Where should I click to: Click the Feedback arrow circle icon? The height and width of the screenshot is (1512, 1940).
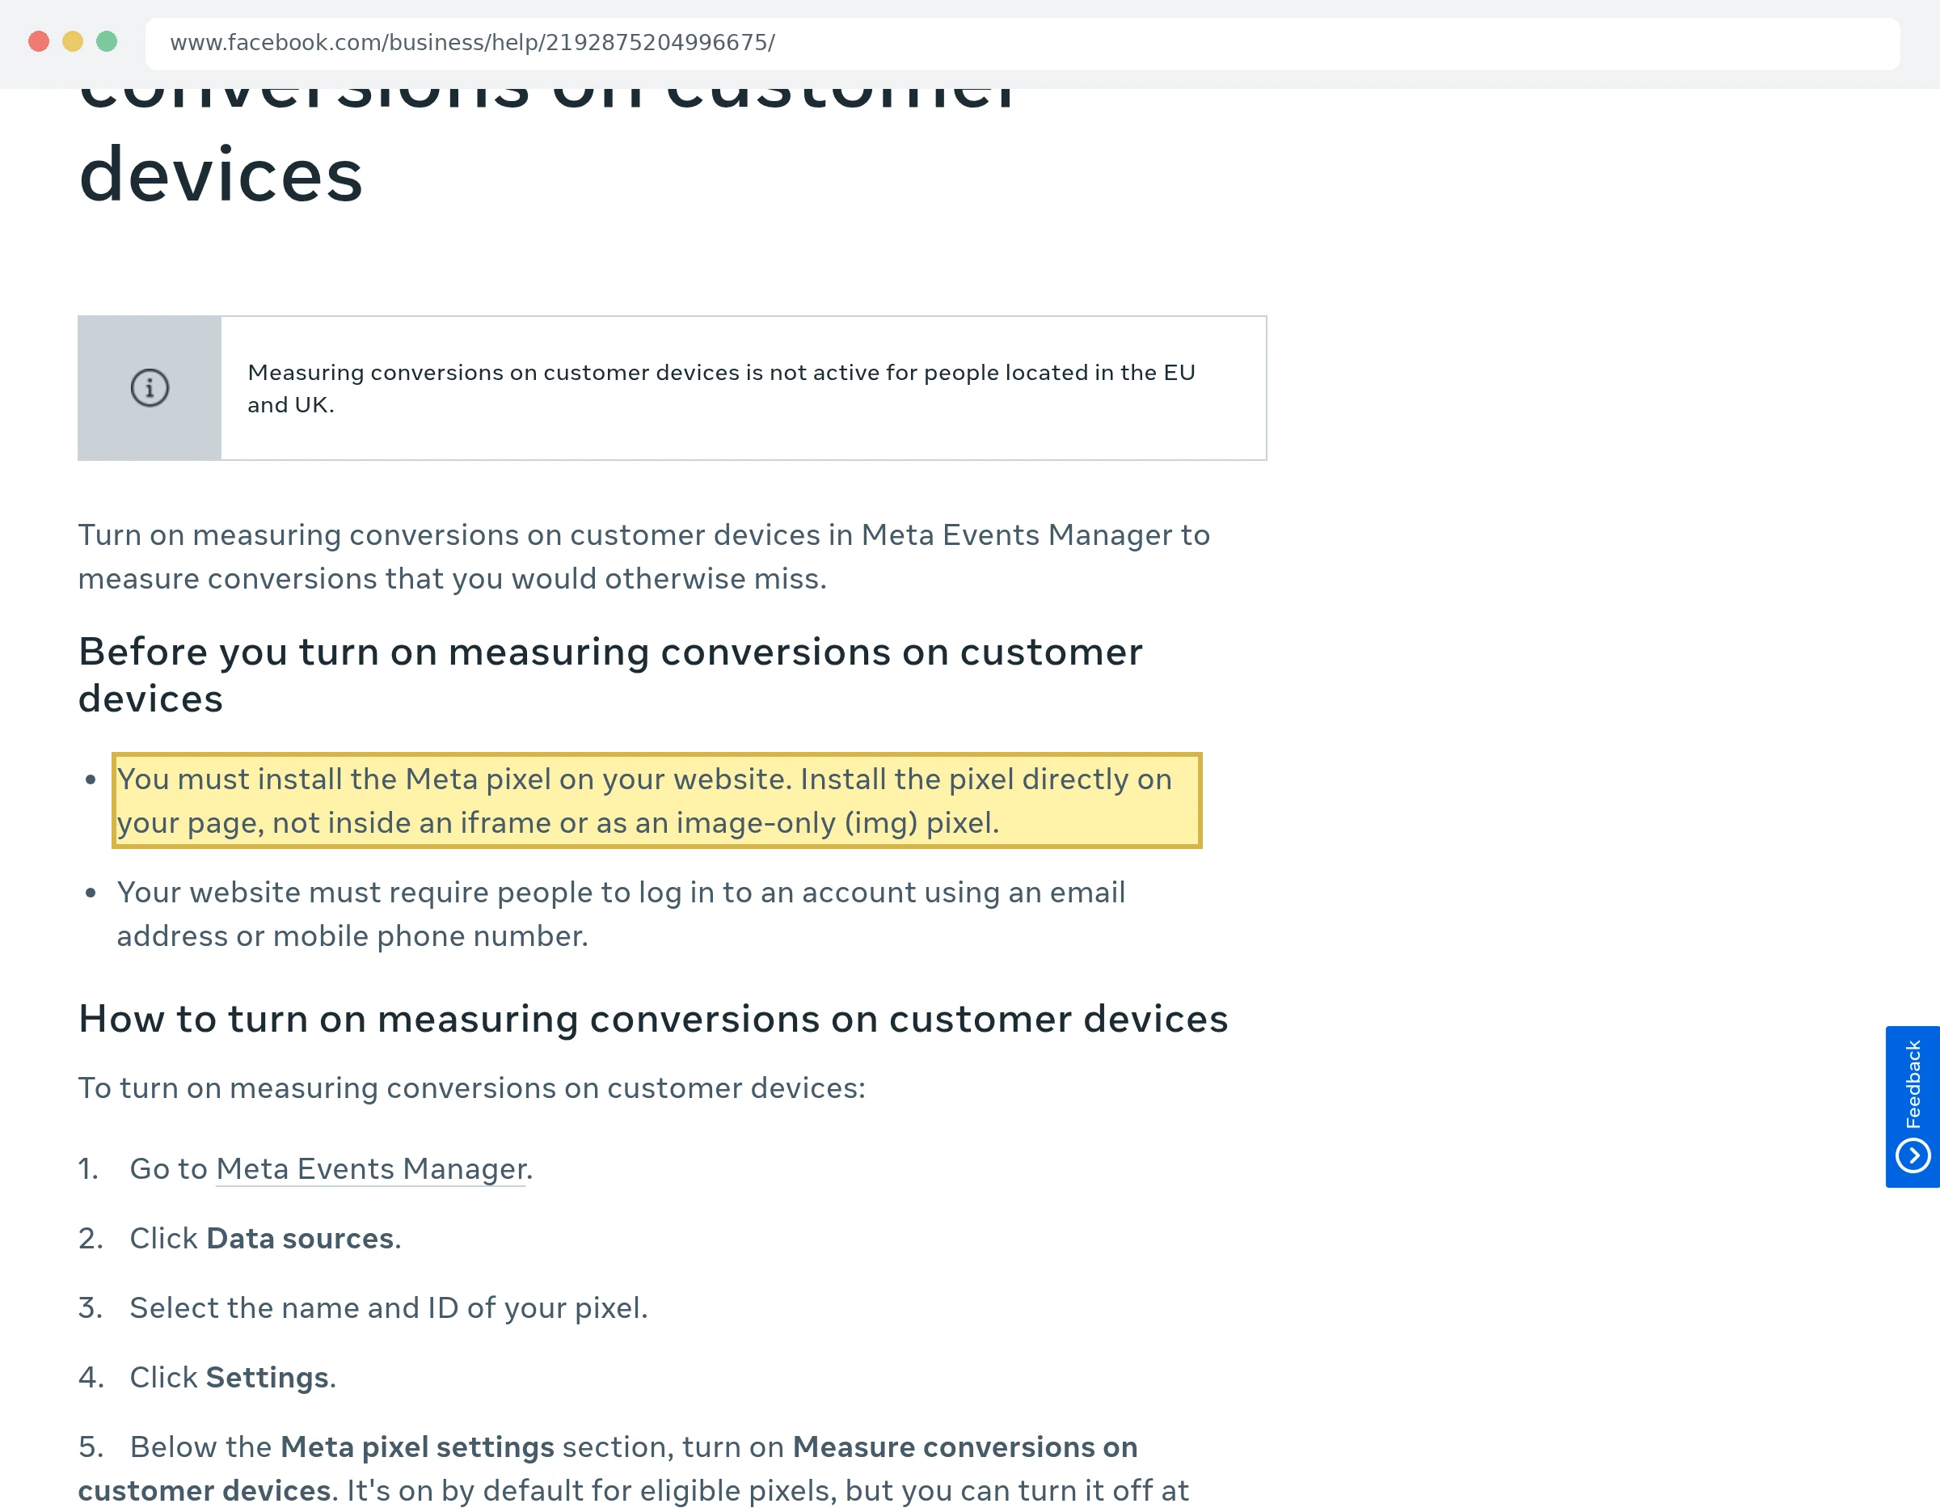(x=1913, y=1155)
